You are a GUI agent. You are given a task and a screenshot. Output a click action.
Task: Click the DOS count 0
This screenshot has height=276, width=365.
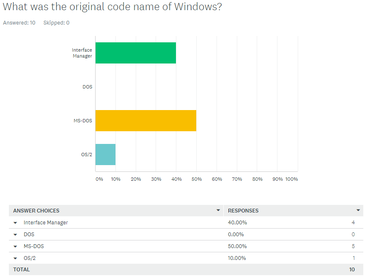click(353, 235)
